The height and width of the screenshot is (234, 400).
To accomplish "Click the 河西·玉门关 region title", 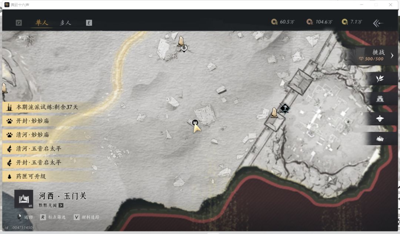I will pyautogui.click(x=63, y=196).
